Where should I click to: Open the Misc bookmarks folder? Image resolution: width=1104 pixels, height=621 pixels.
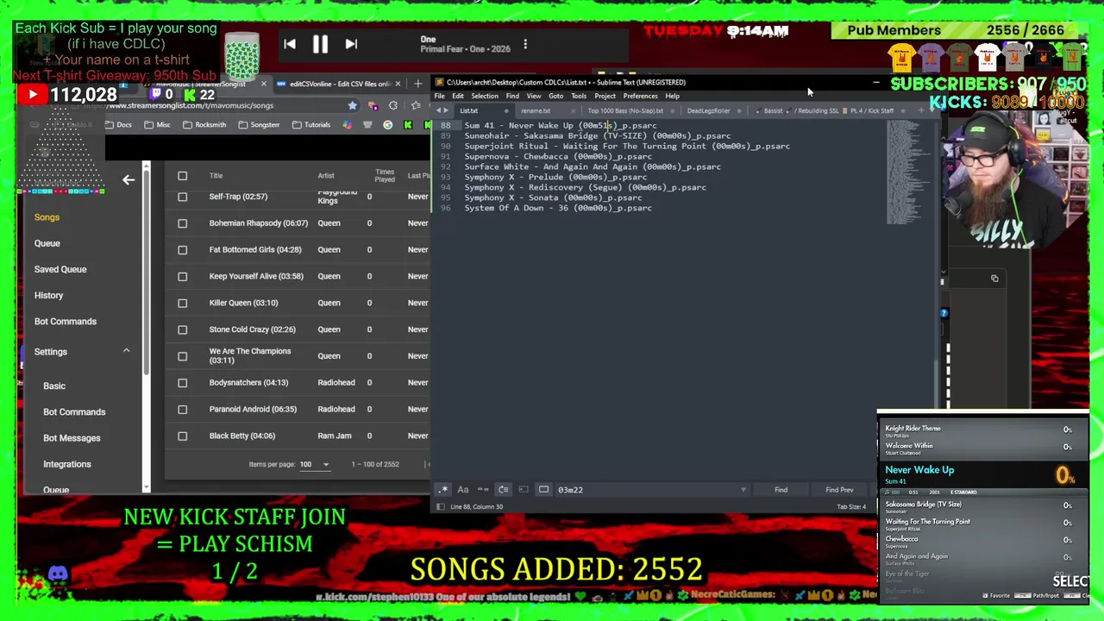(157, 125)
